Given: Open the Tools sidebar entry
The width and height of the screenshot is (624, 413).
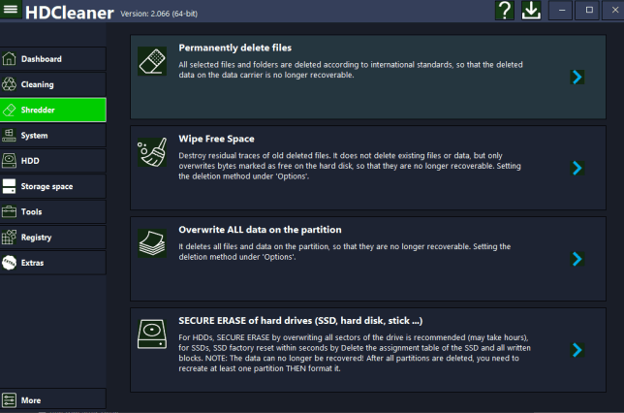Looking at the screenshot, I should pos(53,211).
